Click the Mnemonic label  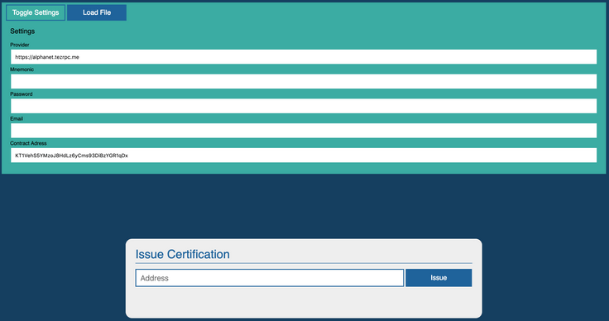coord(22,69)
